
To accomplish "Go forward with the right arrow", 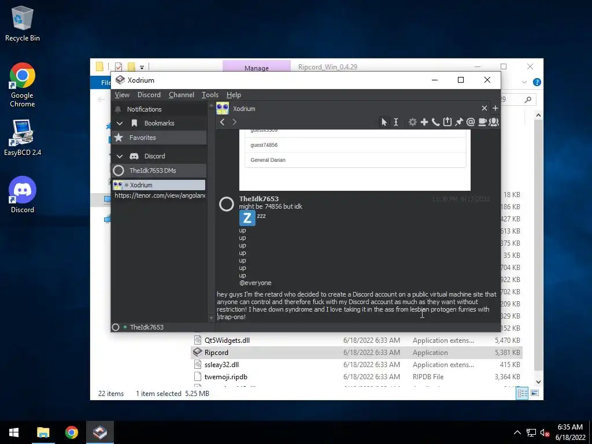I will point(234,122).
